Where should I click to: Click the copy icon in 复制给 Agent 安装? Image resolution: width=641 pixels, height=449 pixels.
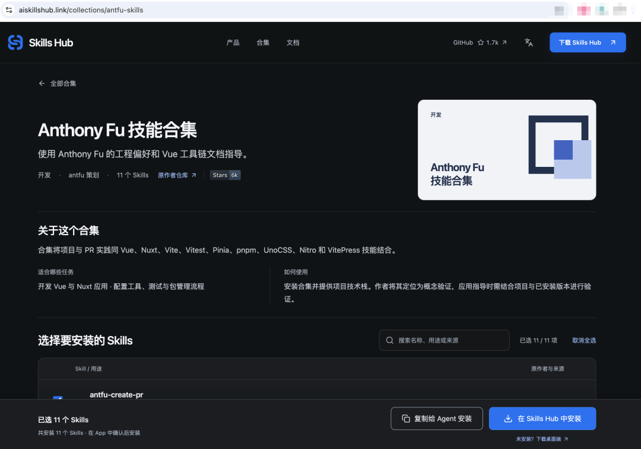406,418
